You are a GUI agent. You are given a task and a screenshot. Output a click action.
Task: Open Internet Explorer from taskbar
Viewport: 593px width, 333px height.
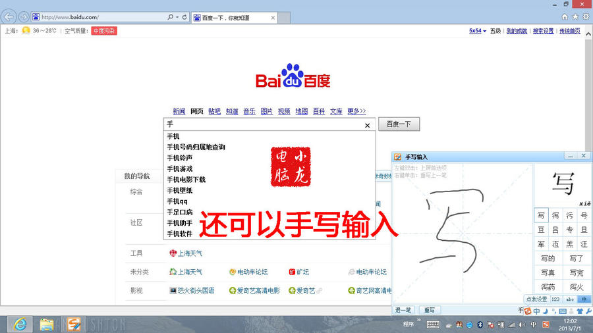(x=20, y=324)
